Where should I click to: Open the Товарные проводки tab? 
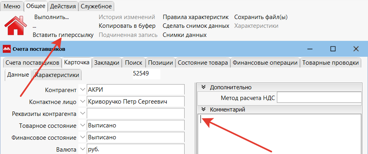(x=331, y=63)
